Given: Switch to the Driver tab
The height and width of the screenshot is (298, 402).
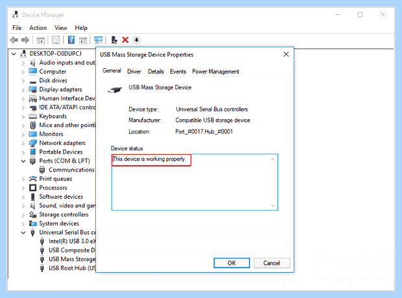Looking at the screenshot, I should (x=134, y=71).
